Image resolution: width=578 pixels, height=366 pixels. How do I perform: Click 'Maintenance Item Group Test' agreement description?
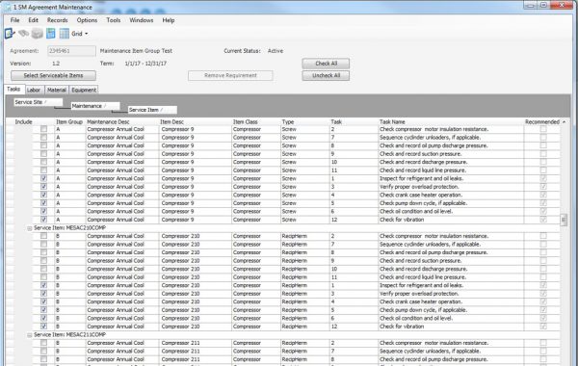[x=136, y=51]
